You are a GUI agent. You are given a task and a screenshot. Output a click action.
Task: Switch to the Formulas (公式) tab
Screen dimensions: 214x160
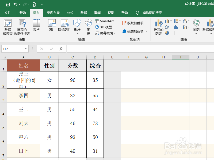tap(70, 13)
